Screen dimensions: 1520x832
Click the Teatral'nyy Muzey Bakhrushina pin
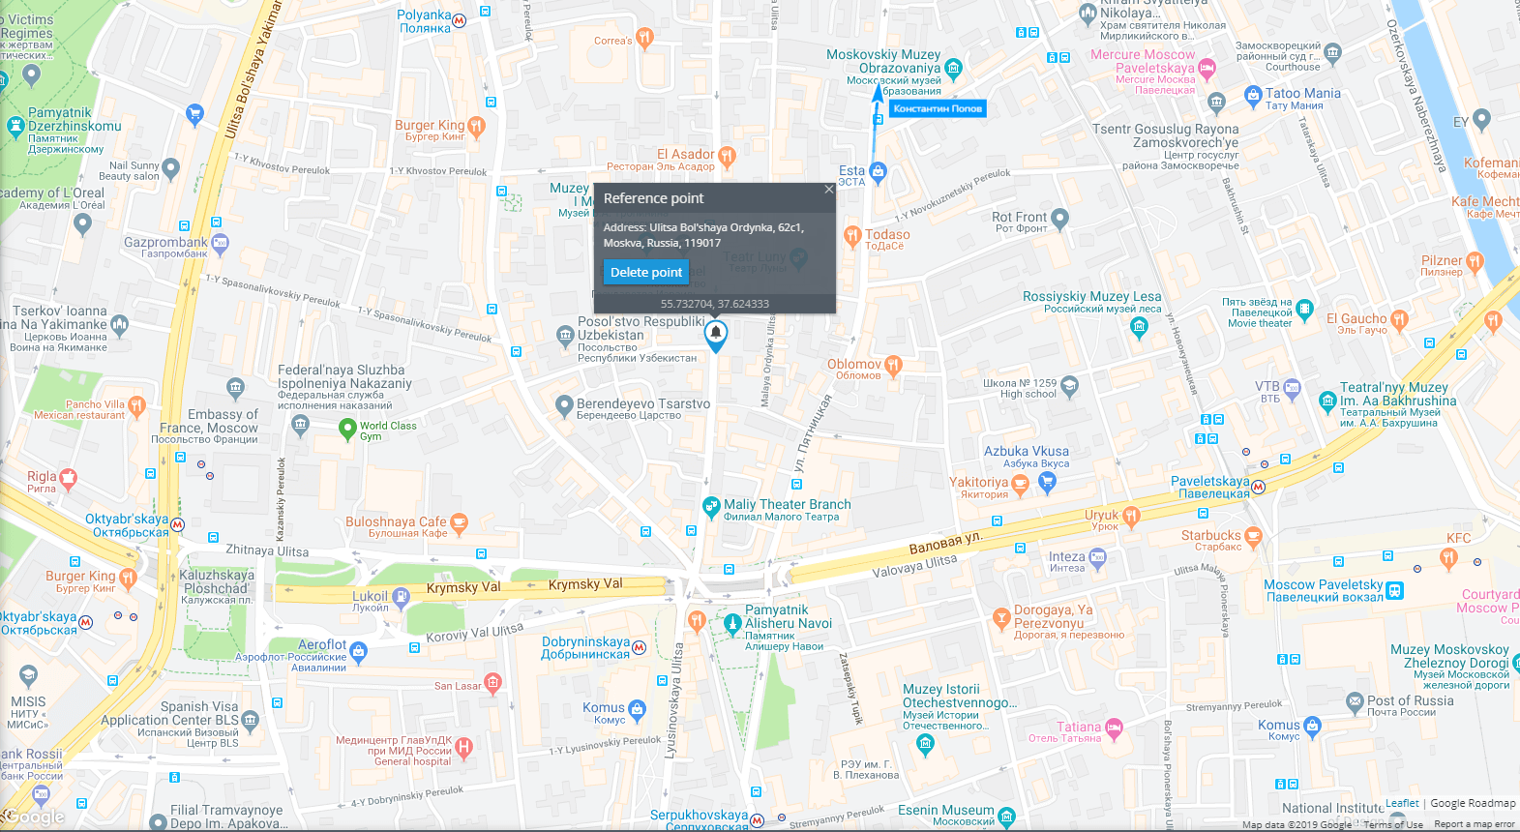pos(1327,401)
